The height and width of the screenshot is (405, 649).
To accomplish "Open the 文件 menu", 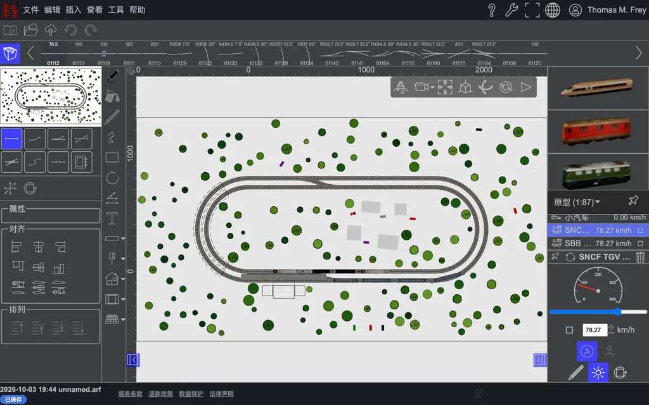I will point(30,10).
